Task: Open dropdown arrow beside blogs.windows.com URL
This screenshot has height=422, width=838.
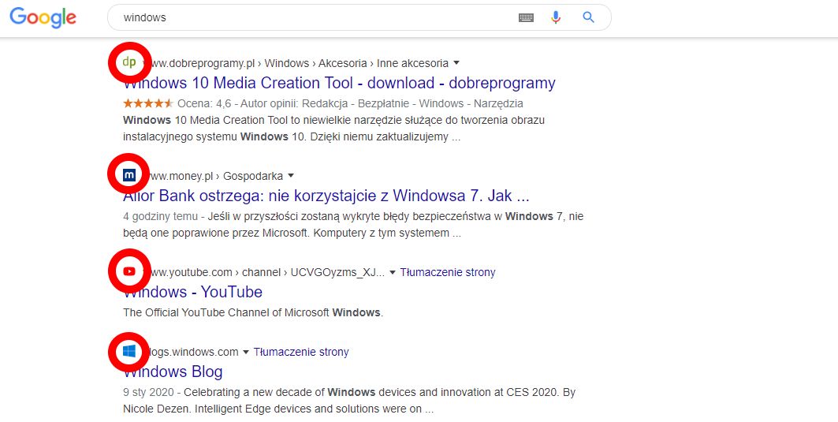Action: point(246,353)
